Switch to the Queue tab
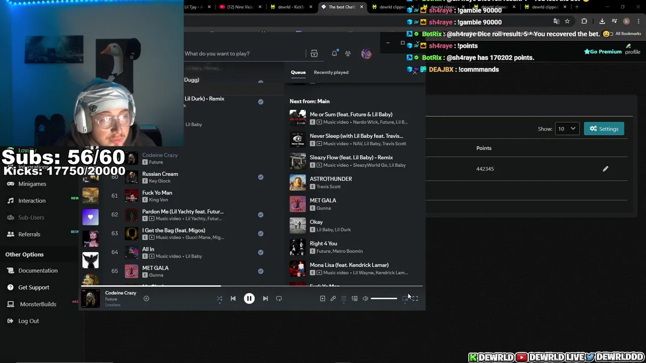646x363 pixels. pyautogui.click(x=298, y=73)
